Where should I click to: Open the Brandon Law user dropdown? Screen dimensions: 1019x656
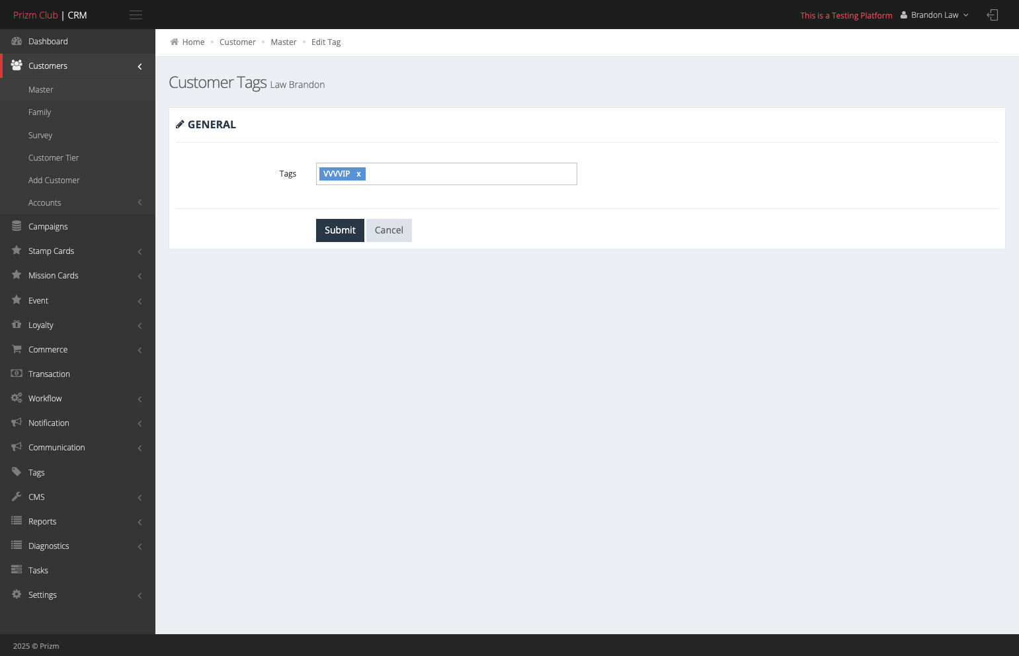click(934, 15)
